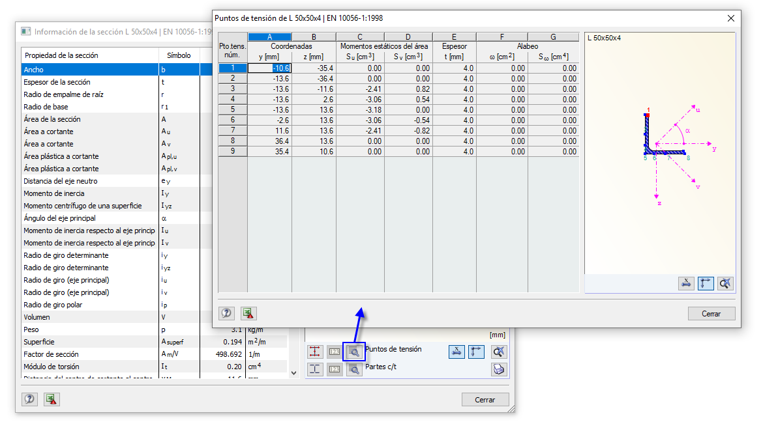Select column G header in stress table

pyautogui.click(x=553, y=37)
